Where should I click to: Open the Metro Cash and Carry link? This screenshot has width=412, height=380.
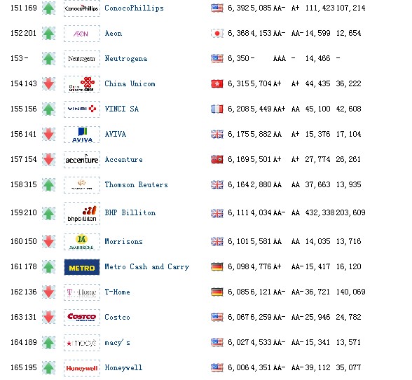click(x=147, y=266)
